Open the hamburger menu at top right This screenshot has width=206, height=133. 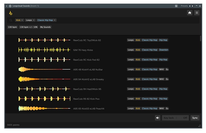click(197, 13)
